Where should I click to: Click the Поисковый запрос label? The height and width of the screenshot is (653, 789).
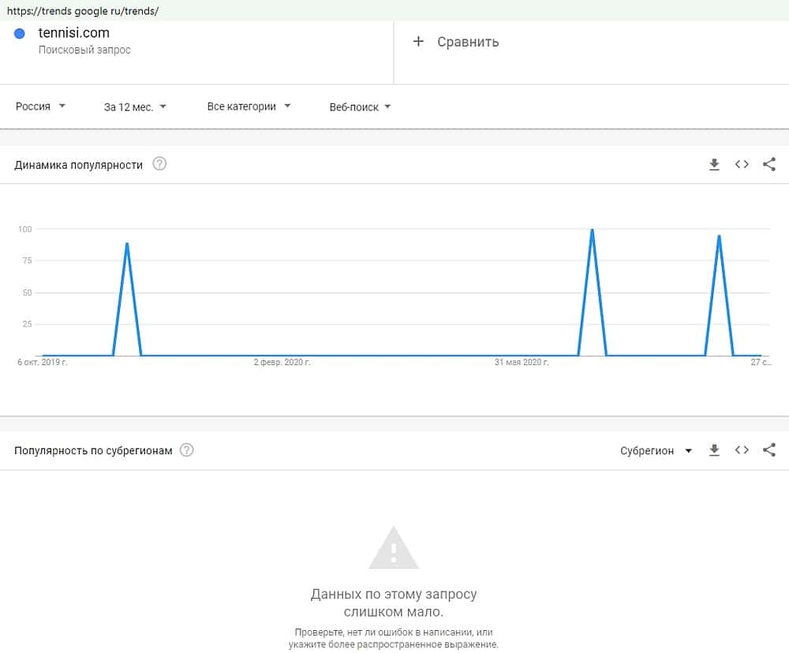[x=84, y=50]
